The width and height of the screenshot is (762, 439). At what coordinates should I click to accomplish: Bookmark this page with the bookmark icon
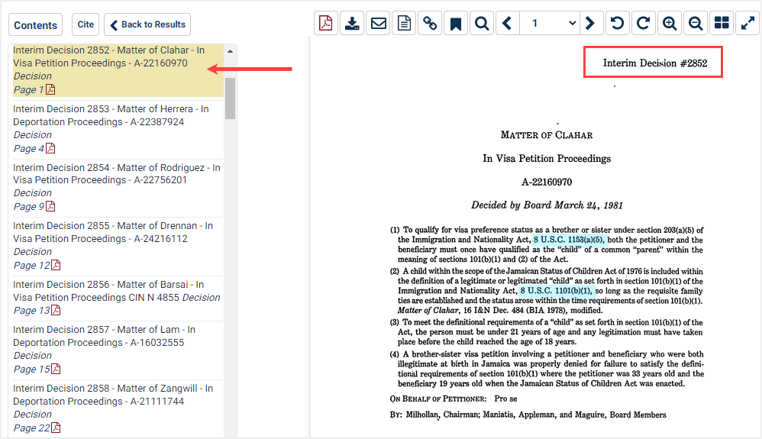pyautogui.click(x=455, y=24)
